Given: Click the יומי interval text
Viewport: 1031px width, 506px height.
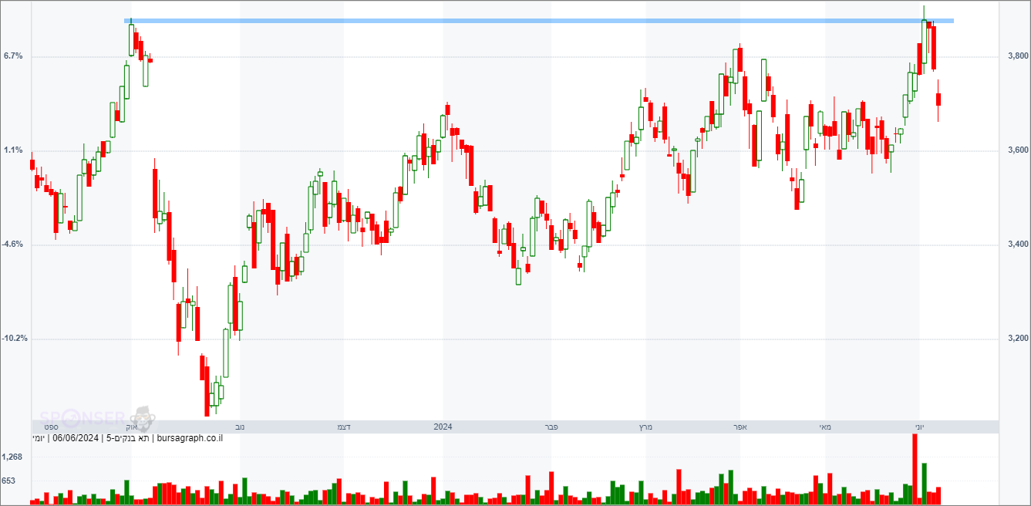Looking at the screenshot, I should coord(38,439).
